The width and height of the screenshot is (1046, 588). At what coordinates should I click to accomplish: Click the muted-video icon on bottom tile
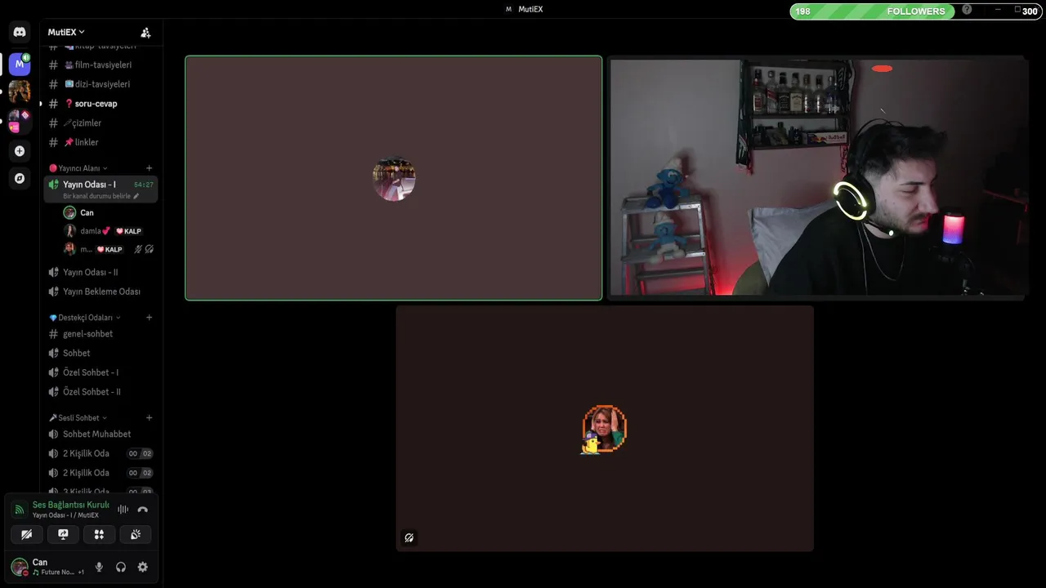409,537
